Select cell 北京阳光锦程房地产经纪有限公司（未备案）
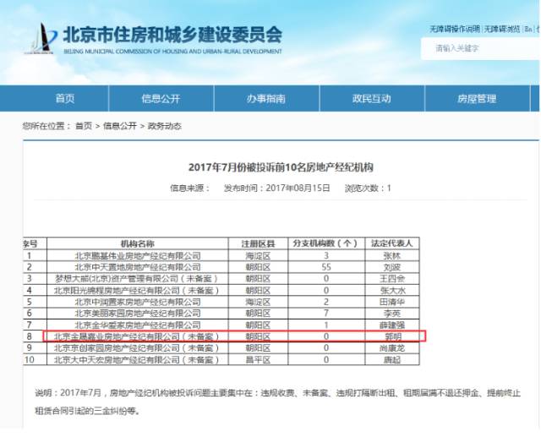Screen dimensions: 541x437 click(137, 291)
